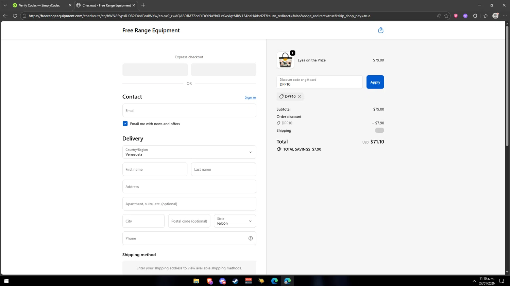Refresh the checkout page

(x=15, y=16)
